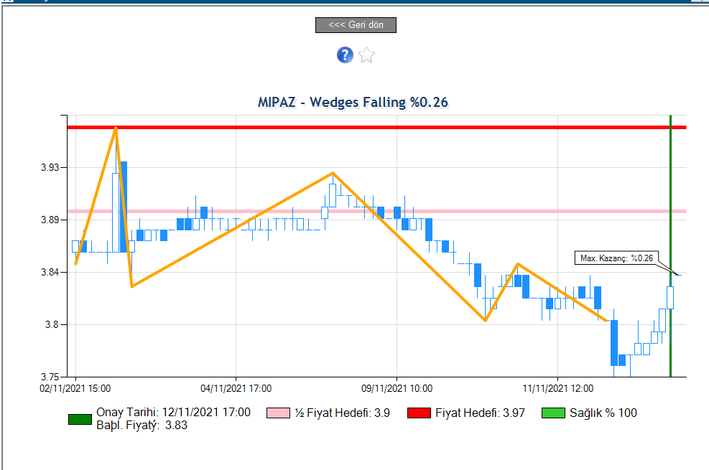Image resolution: width=709 pixels, height=470 pixels.
Task: Click the 'Fiyat Hedefi: 3.97' legend text
Action: point(480,413)
